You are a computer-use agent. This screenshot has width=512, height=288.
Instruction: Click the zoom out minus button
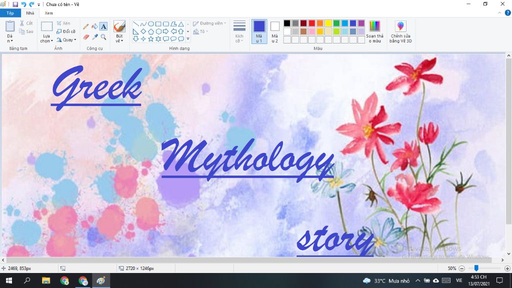pyautogui.click(x=461, y=268)
